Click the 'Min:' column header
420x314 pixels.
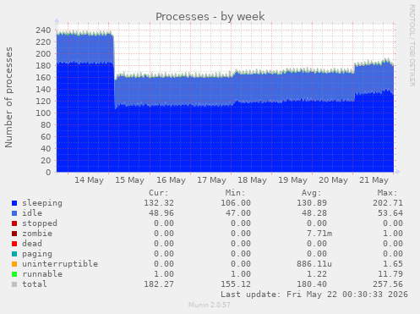pyautogui.click(x=235, y=193)
